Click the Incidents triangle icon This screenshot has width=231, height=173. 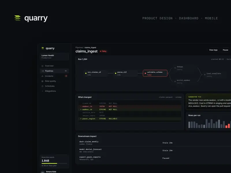click(42, 76)
